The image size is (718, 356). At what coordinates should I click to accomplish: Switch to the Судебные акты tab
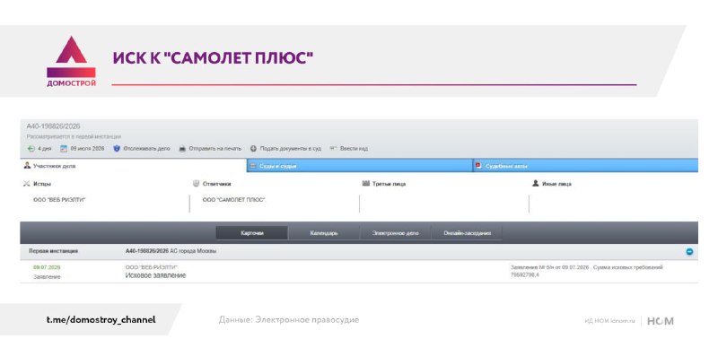tap(585, 166)
